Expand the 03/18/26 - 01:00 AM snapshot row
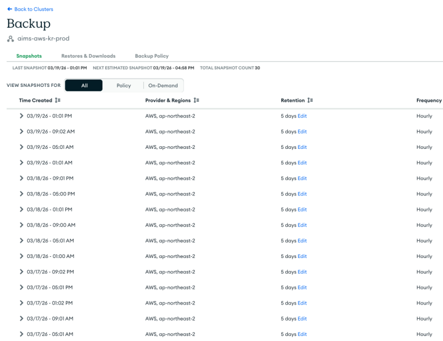The width and height of the screenshot is (443, 341). point(22,256)
